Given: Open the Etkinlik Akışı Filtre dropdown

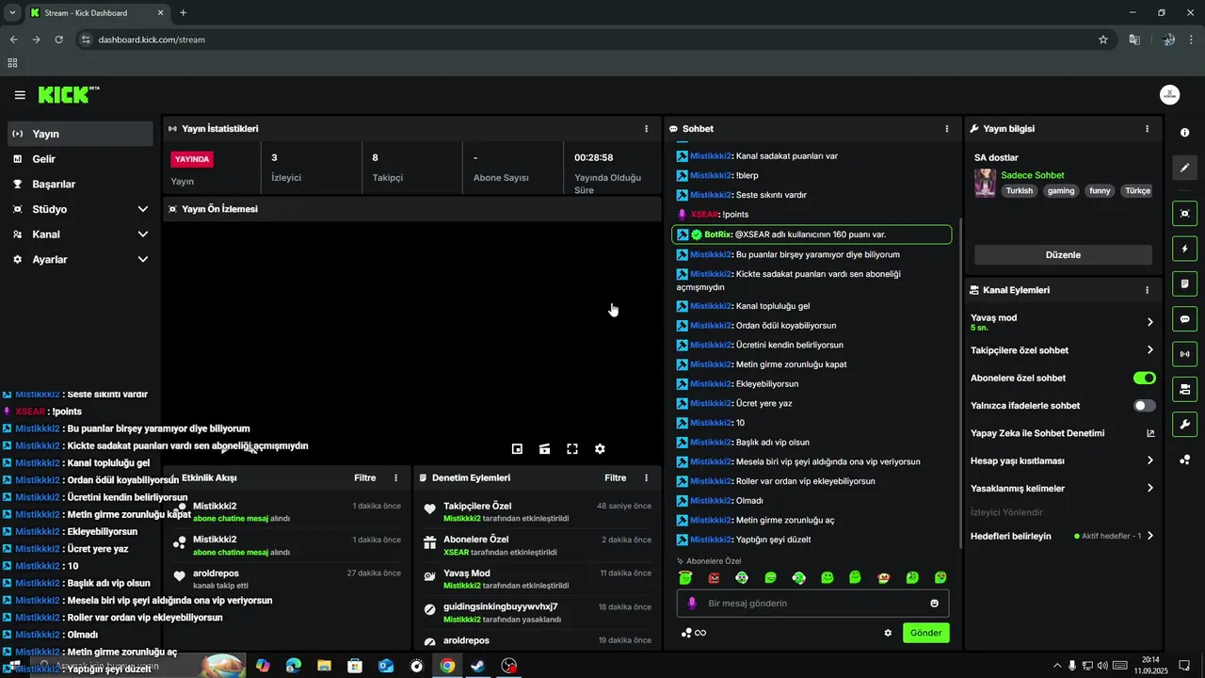Looking at the screenshot, I should coord(365,478).
